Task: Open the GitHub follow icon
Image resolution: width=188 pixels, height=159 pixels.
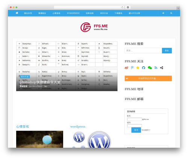Action: [144, 68]
